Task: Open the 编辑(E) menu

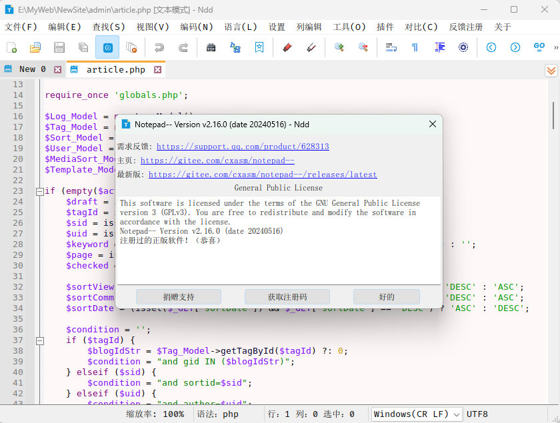Action: [x=65, y=27]
